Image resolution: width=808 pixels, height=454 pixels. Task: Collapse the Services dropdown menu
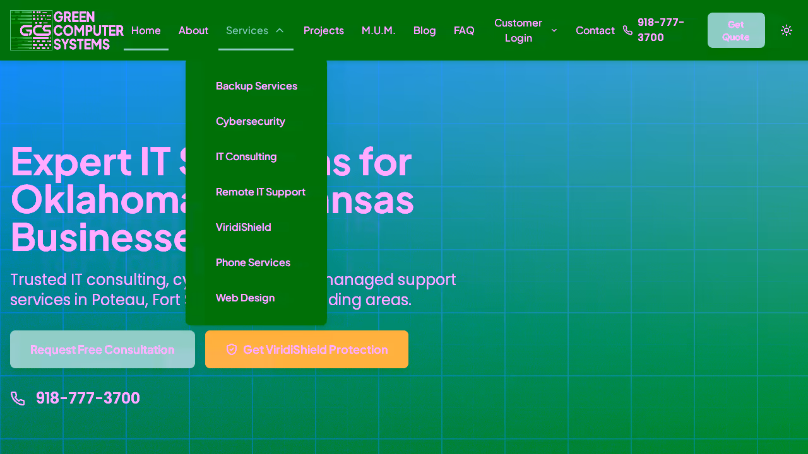pos(256,30)
